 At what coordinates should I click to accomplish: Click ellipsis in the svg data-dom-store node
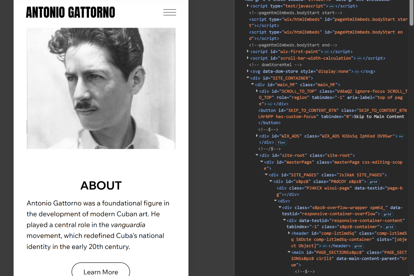coord(357,71)
